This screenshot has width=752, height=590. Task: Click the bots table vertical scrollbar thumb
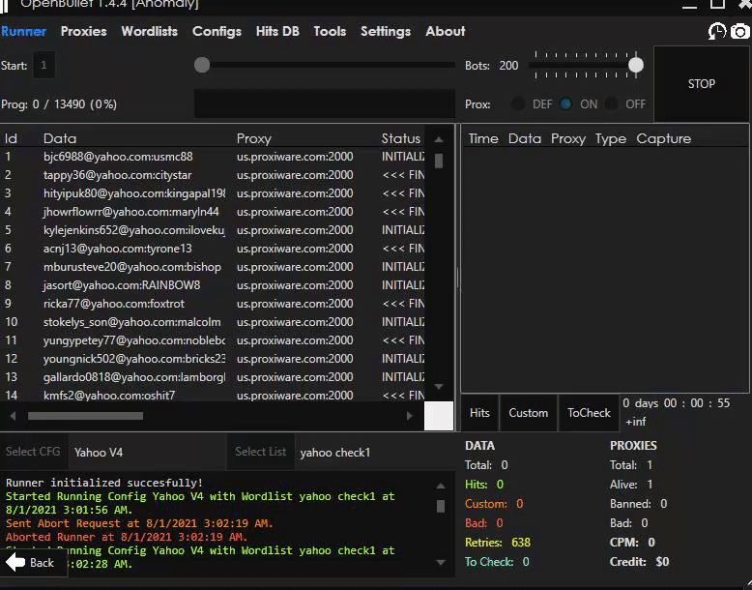coord(439,161)
